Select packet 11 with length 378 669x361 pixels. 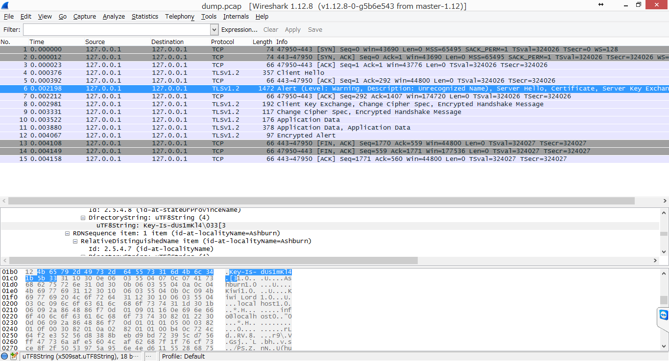coord(334,128)
